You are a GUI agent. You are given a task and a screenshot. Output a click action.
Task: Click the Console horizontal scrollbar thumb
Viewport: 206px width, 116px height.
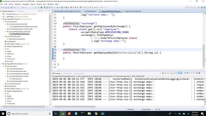coord(75,107)
